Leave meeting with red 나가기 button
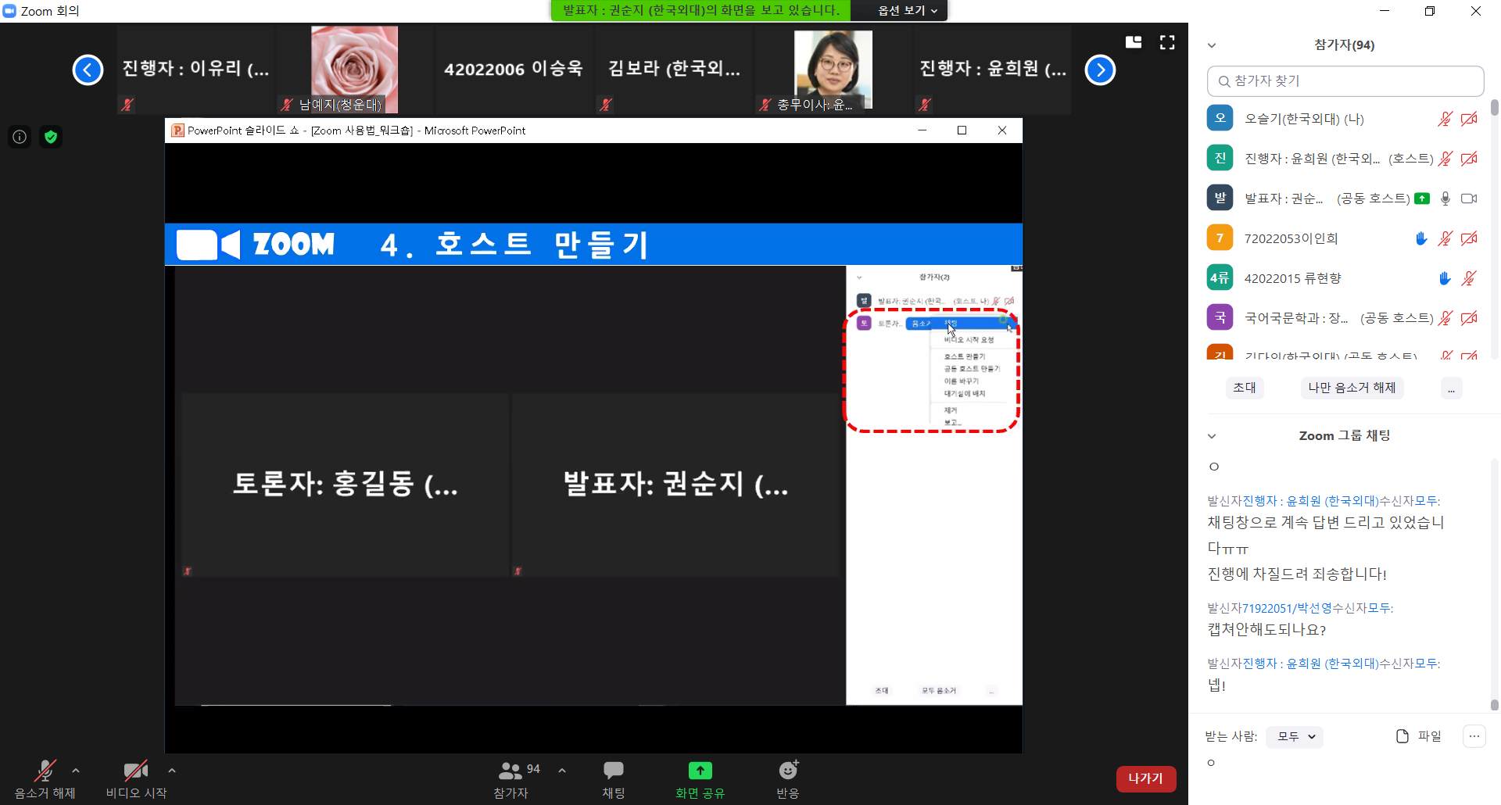This screenshot has height=805, width=1501. [x=1146, y=778]
